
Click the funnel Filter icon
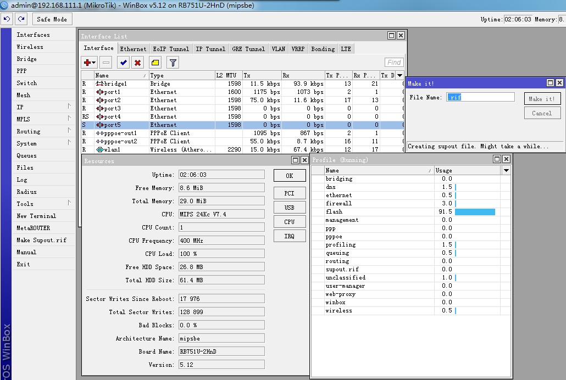[173, 63]
